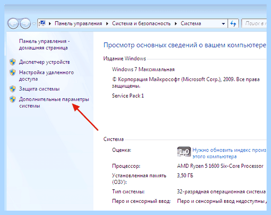Open Диспетчер устройств link

click(x=44, y=62)
